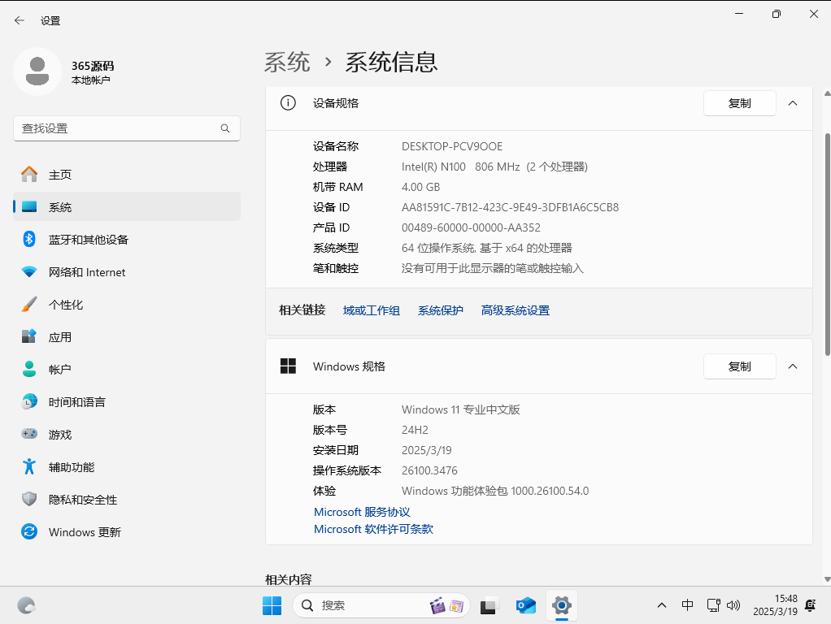Open the 帐户 person icon
The height and width of the screenshot is (624, 831).
point(29,369)
